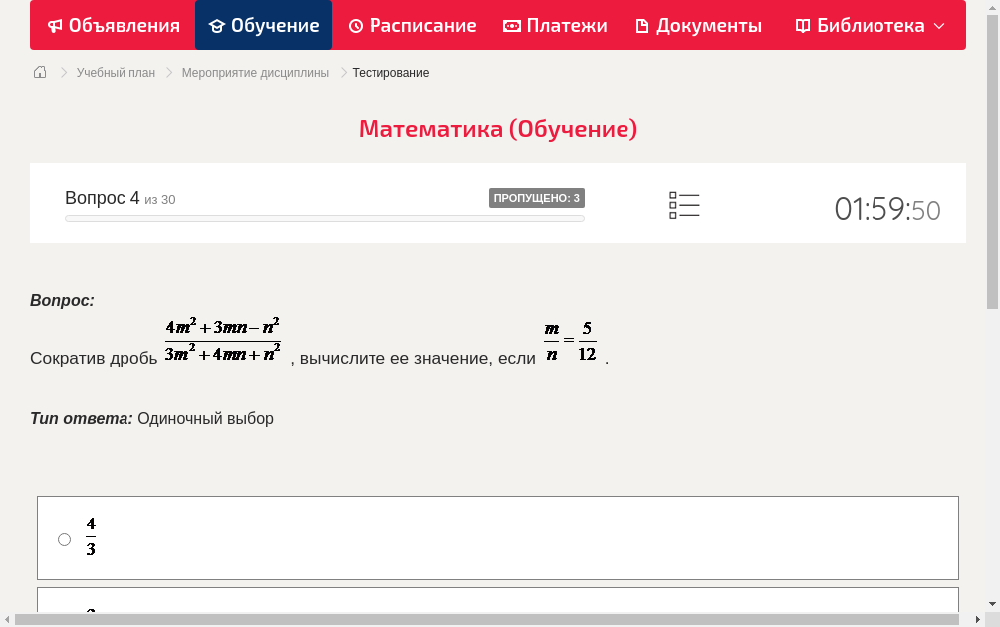
Task: Click the Тестирование breadcrumb
Action: pyautogui.click(x=389, y=72)
